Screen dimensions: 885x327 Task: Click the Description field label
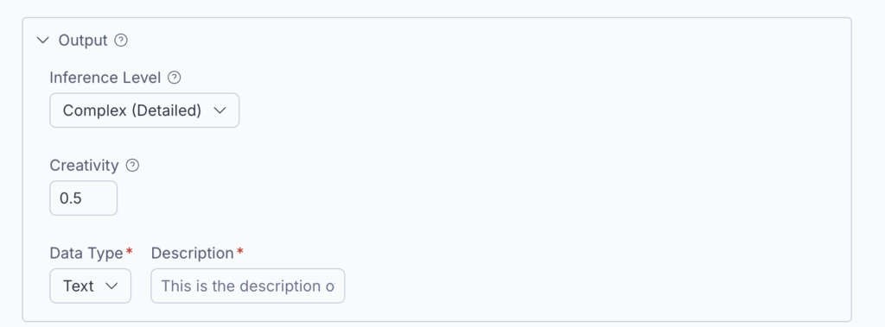pyautogui.click(x=193, y=254)
